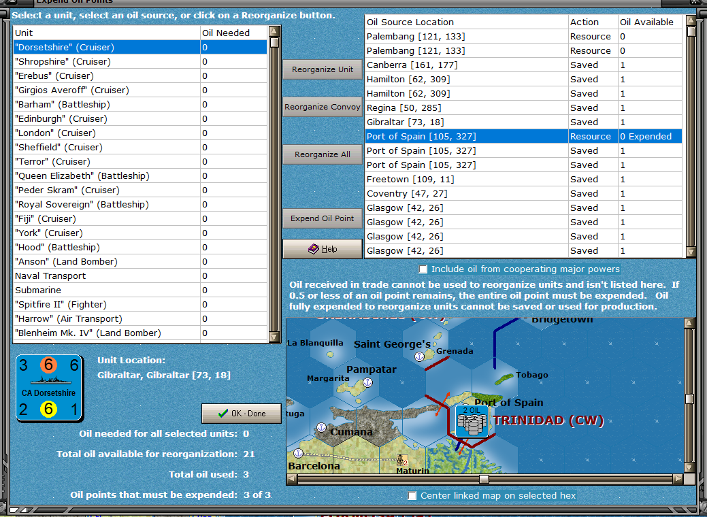Confirm with OK - Done button
Screen dimensions: 707x517
(242, 414)
